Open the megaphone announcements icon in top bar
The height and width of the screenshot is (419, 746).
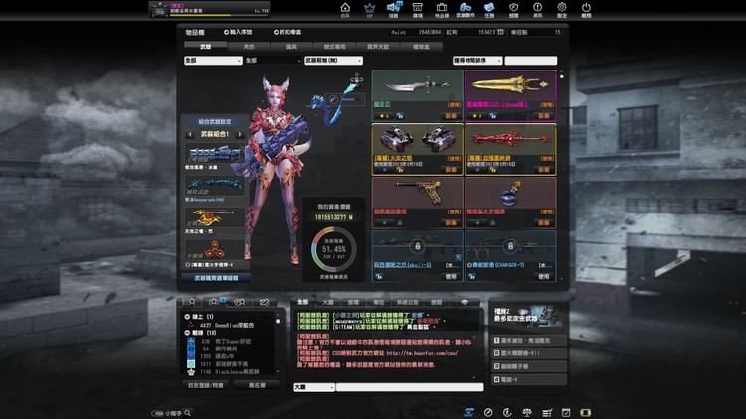pyautogui.click(x=394, y=9)
